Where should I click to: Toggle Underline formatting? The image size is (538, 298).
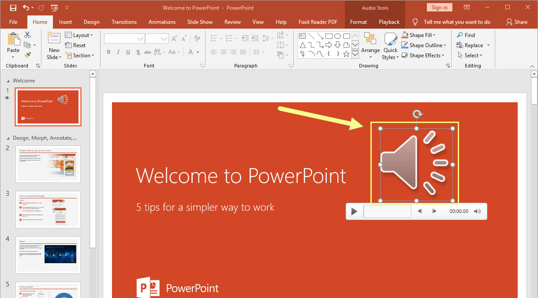click(128, 52)
